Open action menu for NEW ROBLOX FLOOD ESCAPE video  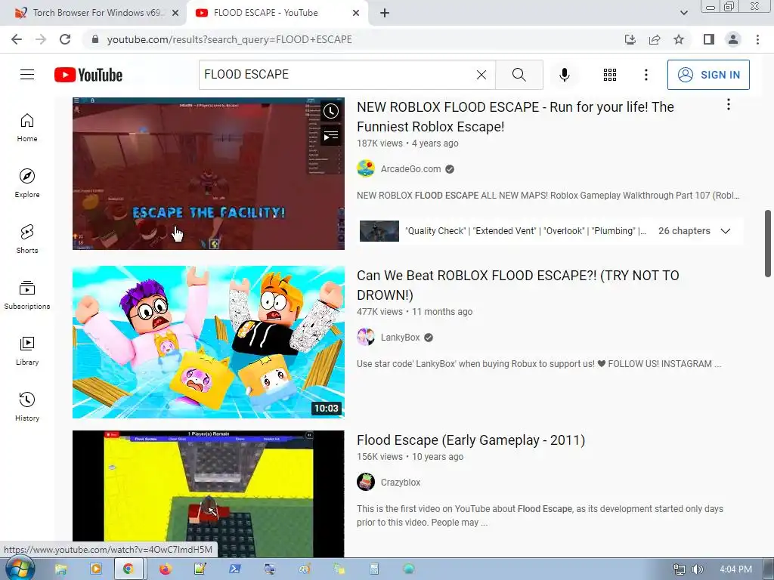728,104
